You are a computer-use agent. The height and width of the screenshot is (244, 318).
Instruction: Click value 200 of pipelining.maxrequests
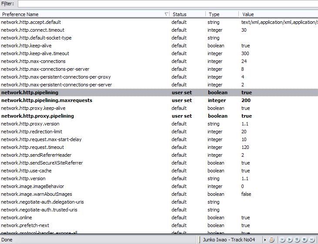coord(246,100)
